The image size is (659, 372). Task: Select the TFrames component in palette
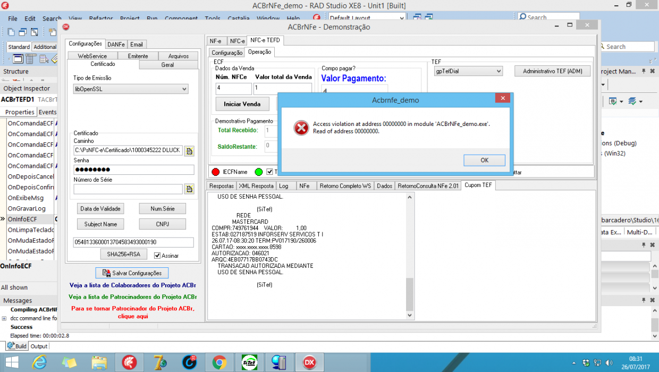(18, 58)
